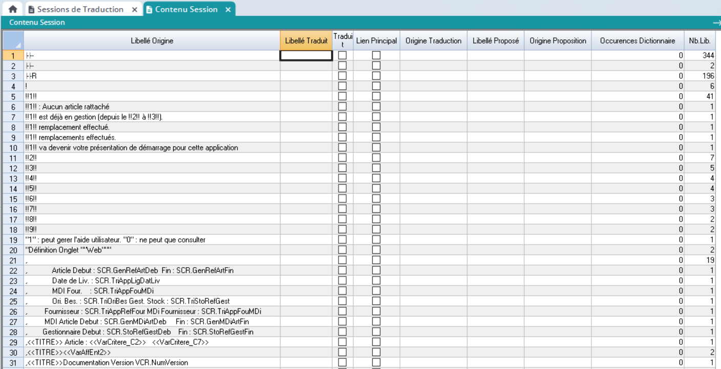Switch to the Sessions de Traduction tab
This screenshot has height=369, width=721.
pyautogui.click(x=80, y=9)
